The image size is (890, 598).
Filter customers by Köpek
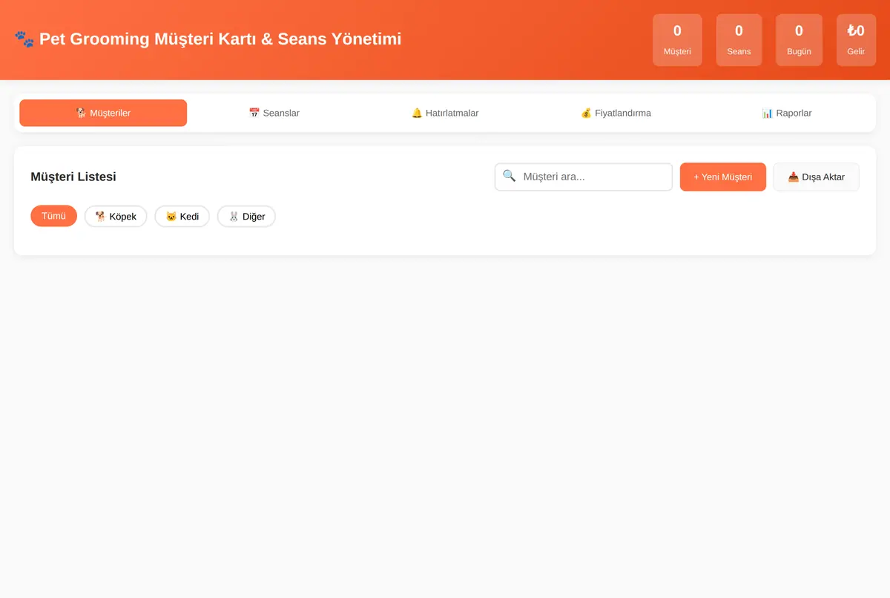point(116,216)
